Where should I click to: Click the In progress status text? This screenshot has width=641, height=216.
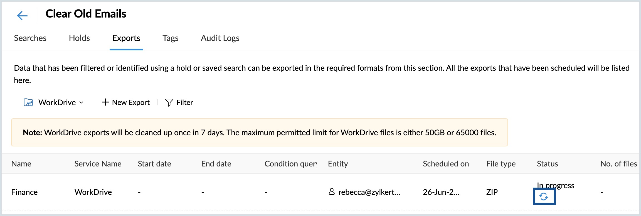point(555,185)
